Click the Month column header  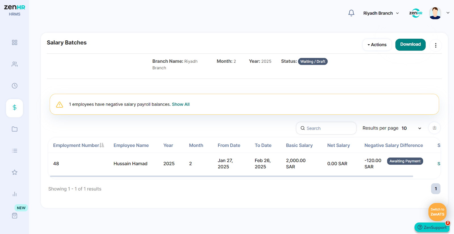pos(196,145)
